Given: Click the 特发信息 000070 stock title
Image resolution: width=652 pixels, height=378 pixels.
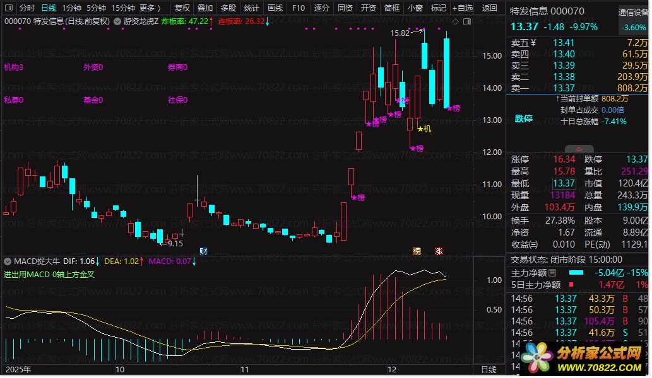Looking at the screenshot, I should coord(547,11).
